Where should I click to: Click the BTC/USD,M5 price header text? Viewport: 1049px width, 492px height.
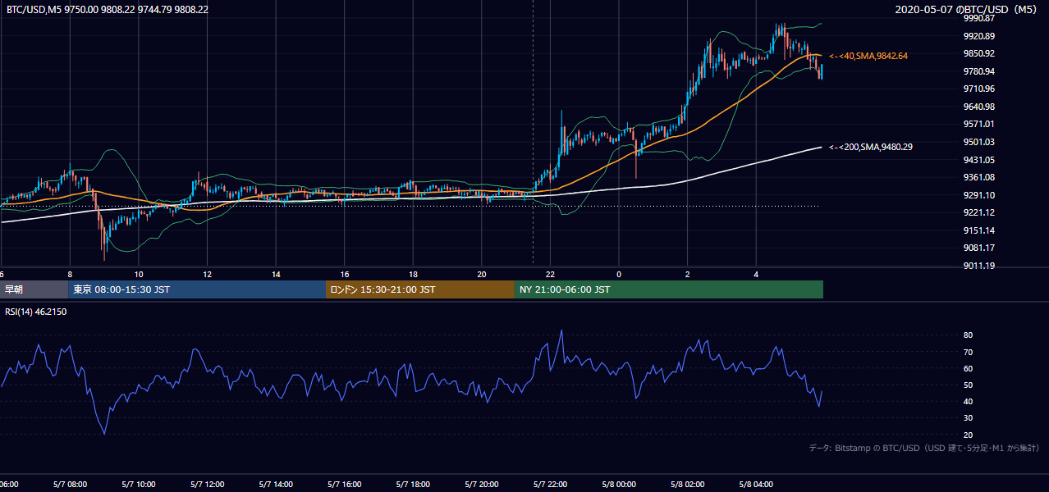(x=107, y=9)
